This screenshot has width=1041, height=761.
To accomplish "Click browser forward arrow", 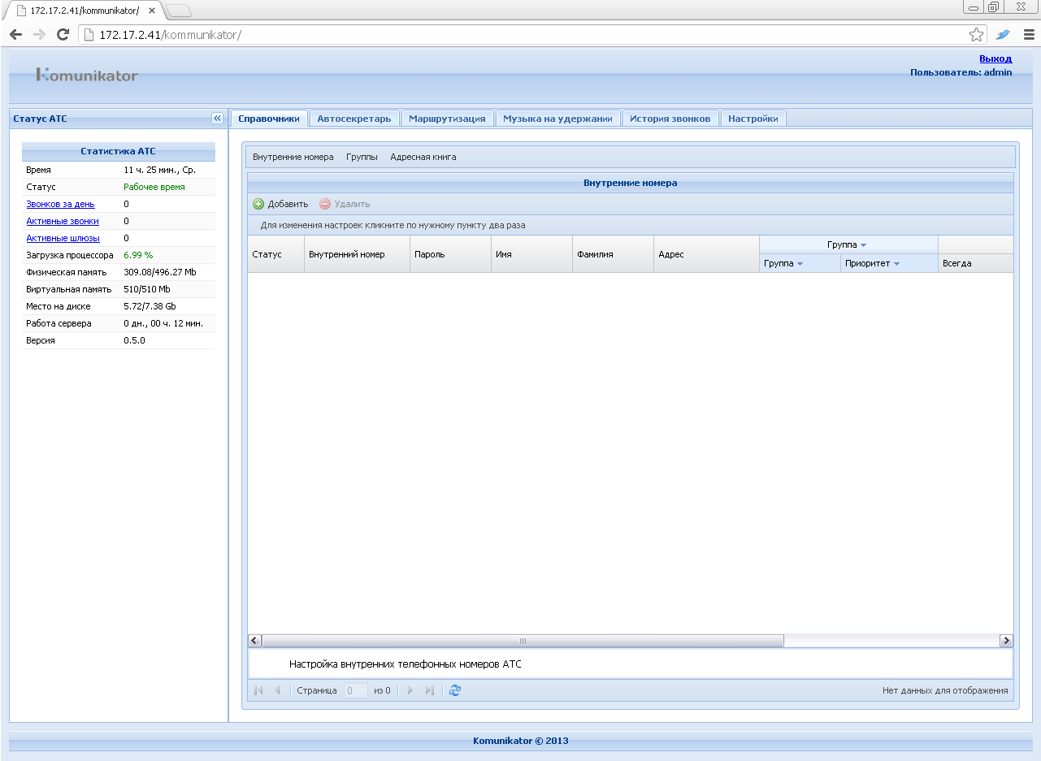I will coord(39,35).
